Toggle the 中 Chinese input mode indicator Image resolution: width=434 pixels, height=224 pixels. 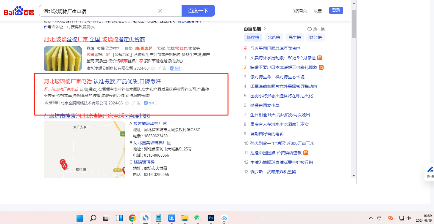[379, 218]
